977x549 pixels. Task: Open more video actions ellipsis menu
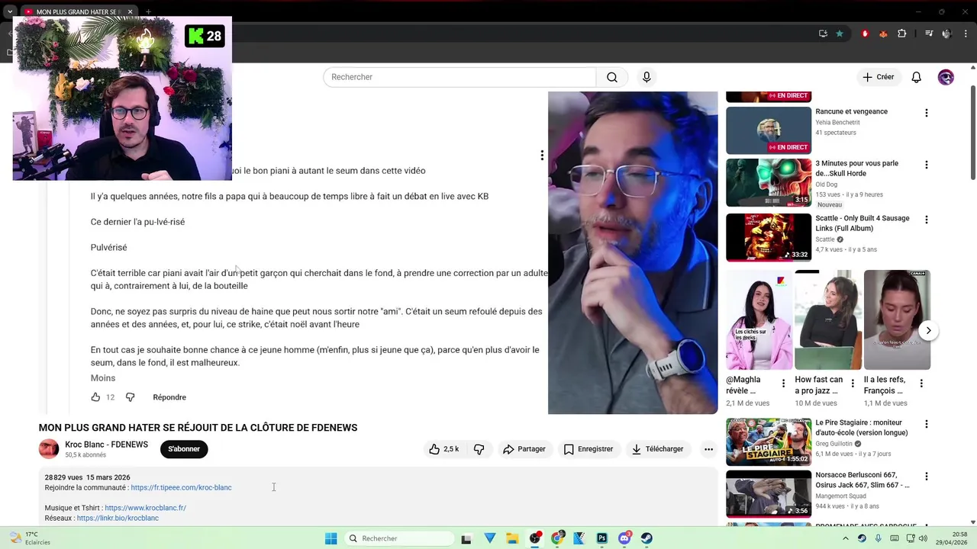click(708, 449)
